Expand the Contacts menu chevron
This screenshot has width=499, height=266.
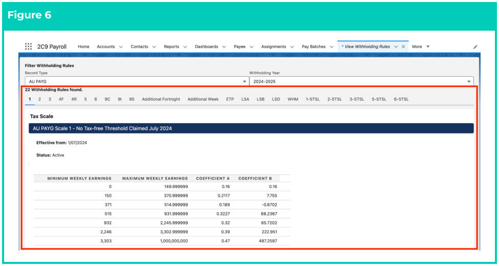point(154,47)
